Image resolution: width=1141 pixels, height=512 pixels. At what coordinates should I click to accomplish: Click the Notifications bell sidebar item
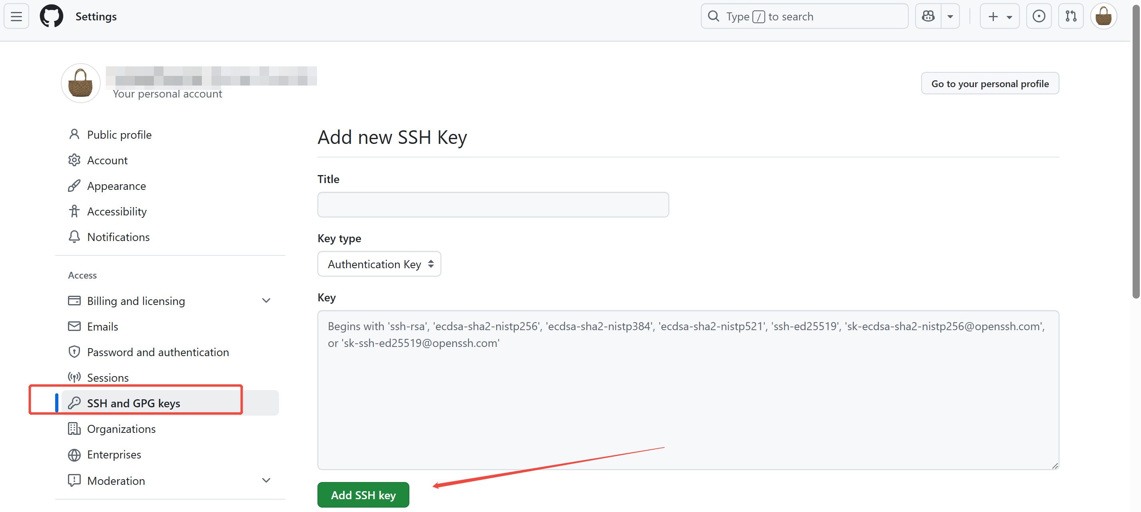(x=118, y=237)
